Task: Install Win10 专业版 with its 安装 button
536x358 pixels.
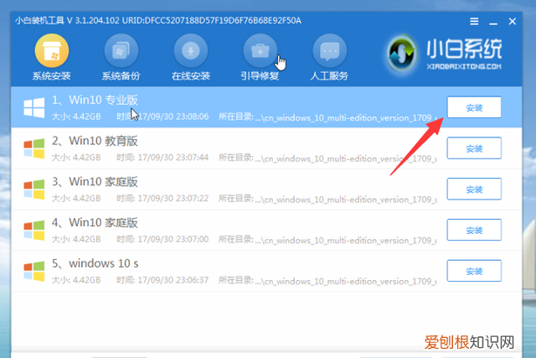Action: tap(474, 107)
